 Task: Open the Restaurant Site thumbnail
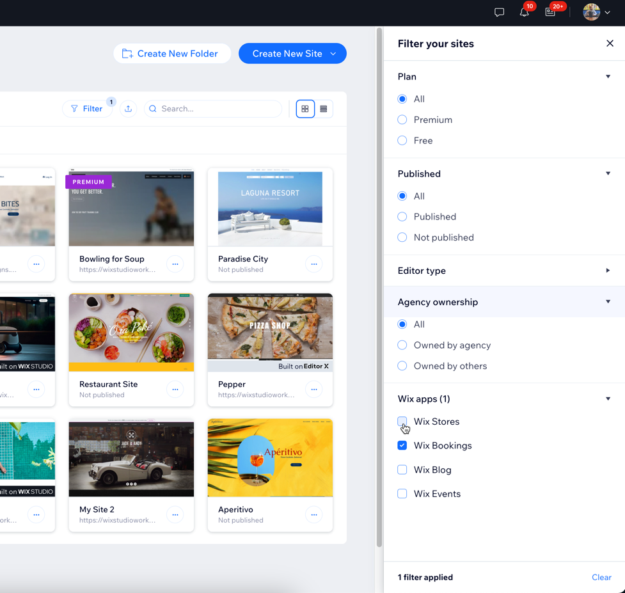[131, 333]
